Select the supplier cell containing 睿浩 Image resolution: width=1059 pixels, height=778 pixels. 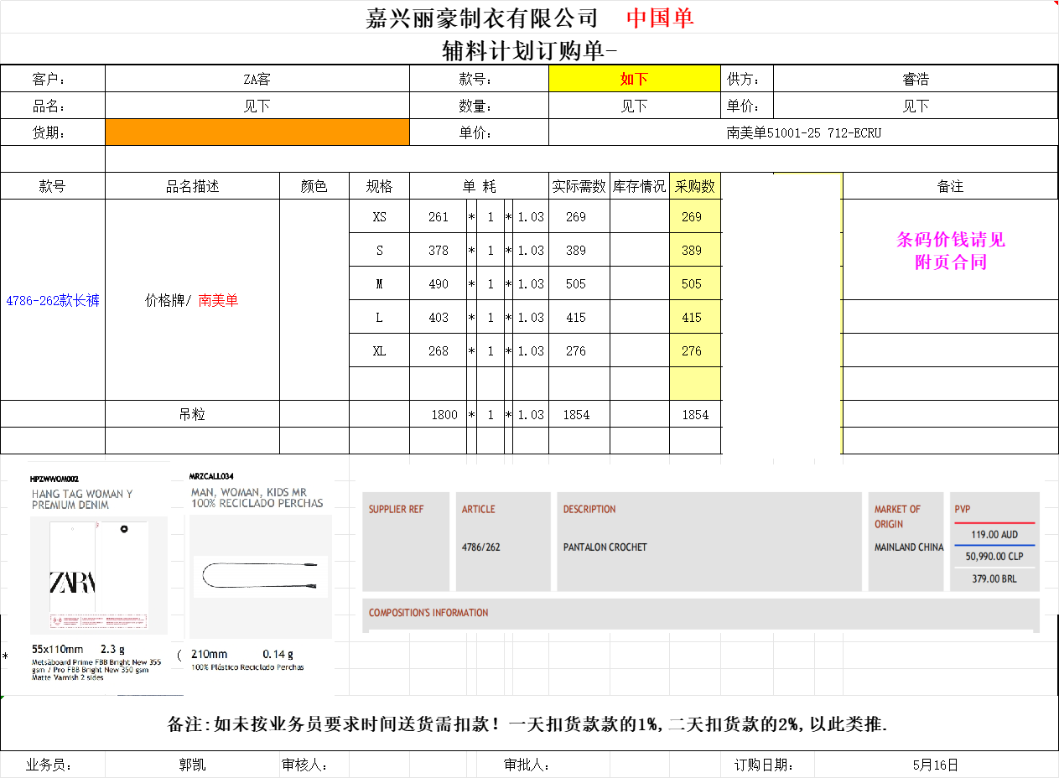pyautogui.click(x=915, y=79)
